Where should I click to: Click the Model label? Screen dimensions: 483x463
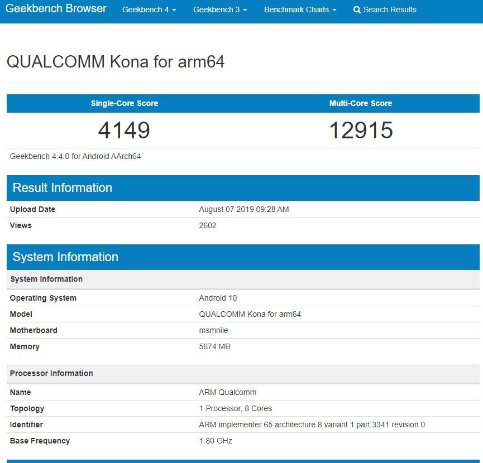click(21, 314)
